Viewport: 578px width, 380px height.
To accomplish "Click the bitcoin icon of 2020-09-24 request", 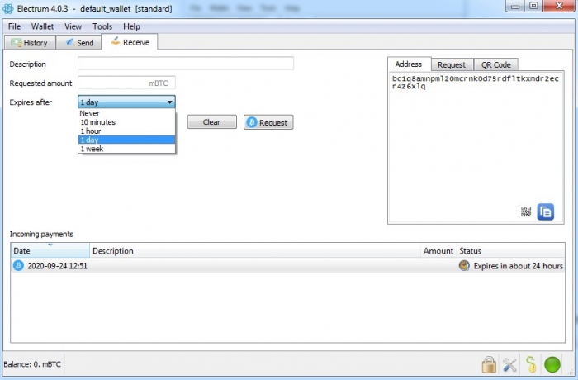I will pyautogui.click(x=18, y=266).
